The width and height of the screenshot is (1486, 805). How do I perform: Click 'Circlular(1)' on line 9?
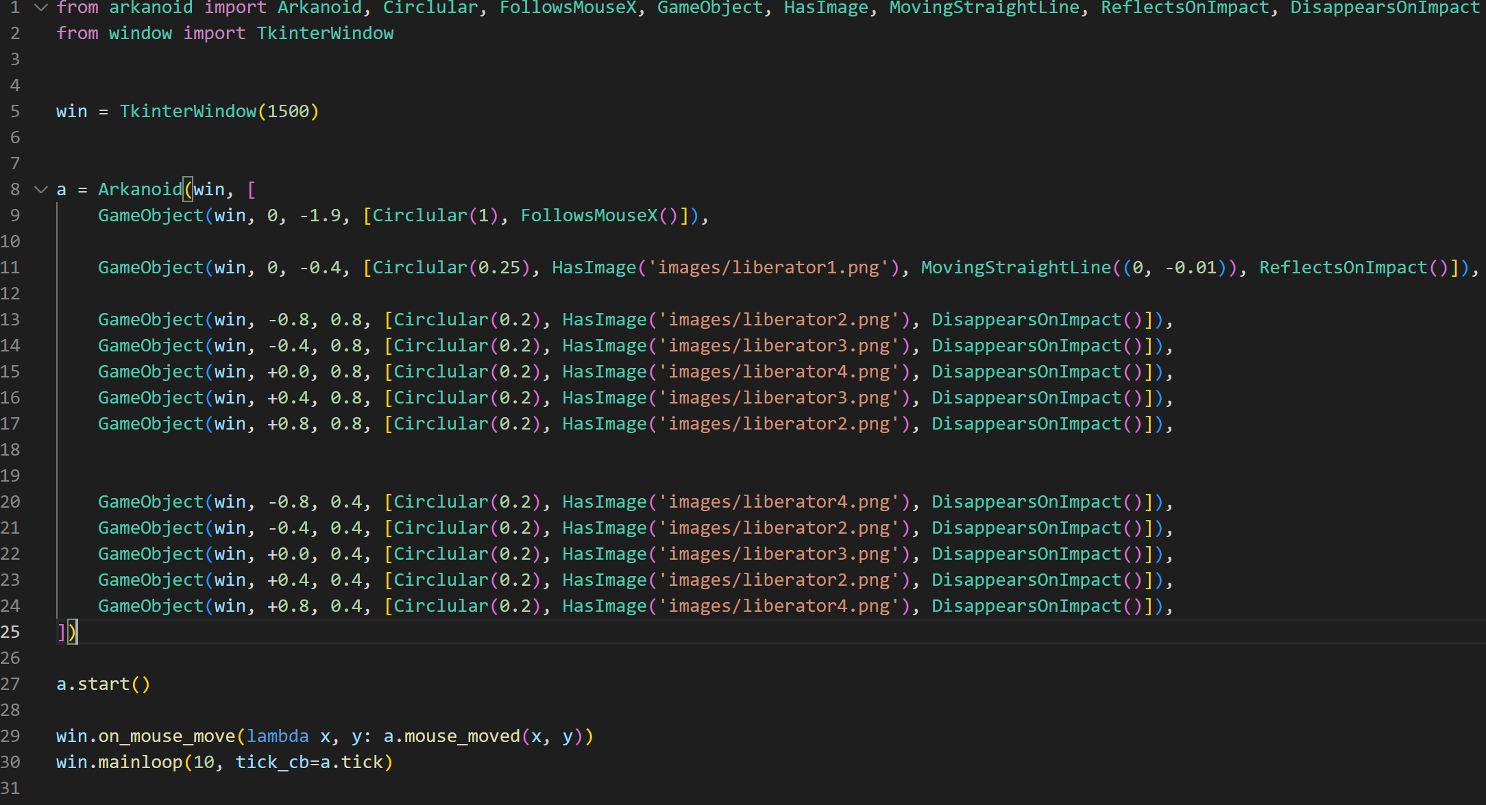point(435,216)
